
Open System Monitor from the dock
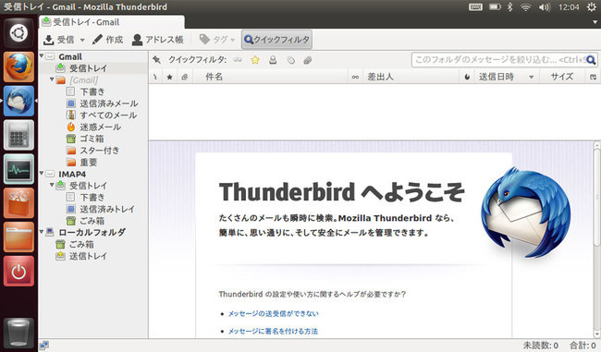(18, 169)
